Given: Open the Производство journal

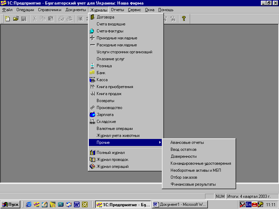Looking at the screenshot, I should click(125, 108).
